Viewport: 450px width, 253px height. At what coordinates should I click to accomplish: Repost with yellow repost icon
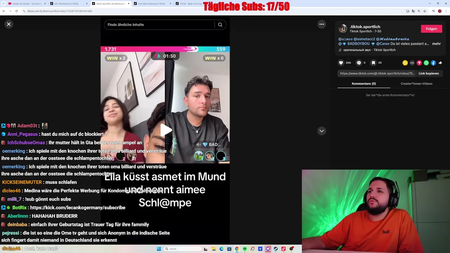[405, 63]
